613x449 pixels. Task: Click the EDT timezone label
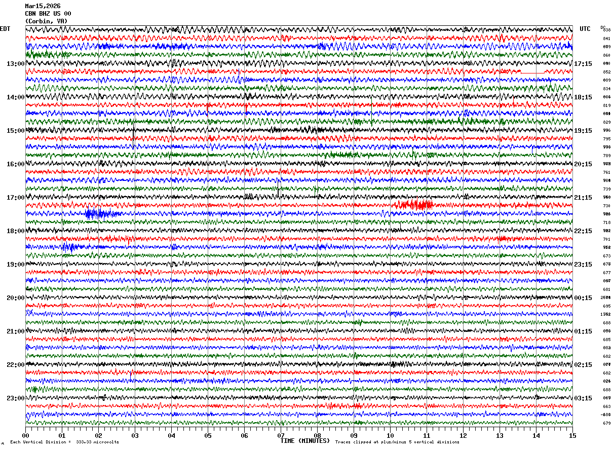pos(5,29)
